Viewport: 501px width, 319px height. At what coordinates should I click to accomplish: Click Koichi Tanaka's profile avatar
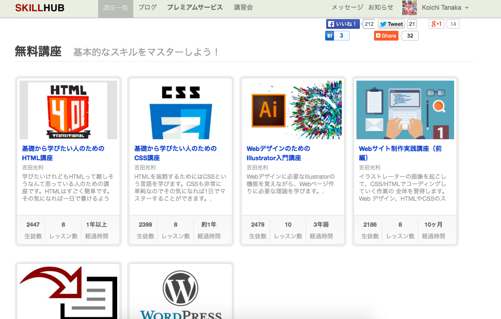tap(409, 8)
